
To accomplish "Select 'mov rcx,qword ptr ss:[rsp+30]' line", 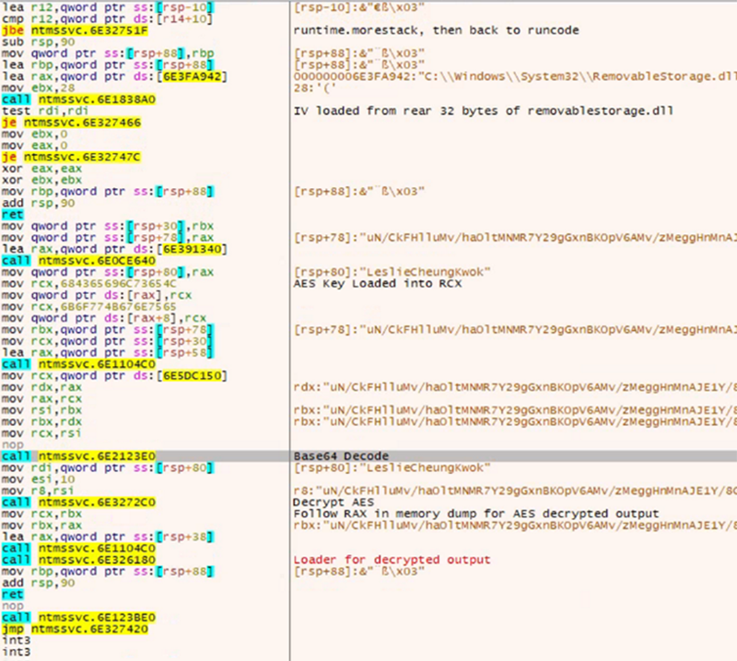I will pyautogui.click(x=108, y=341).
